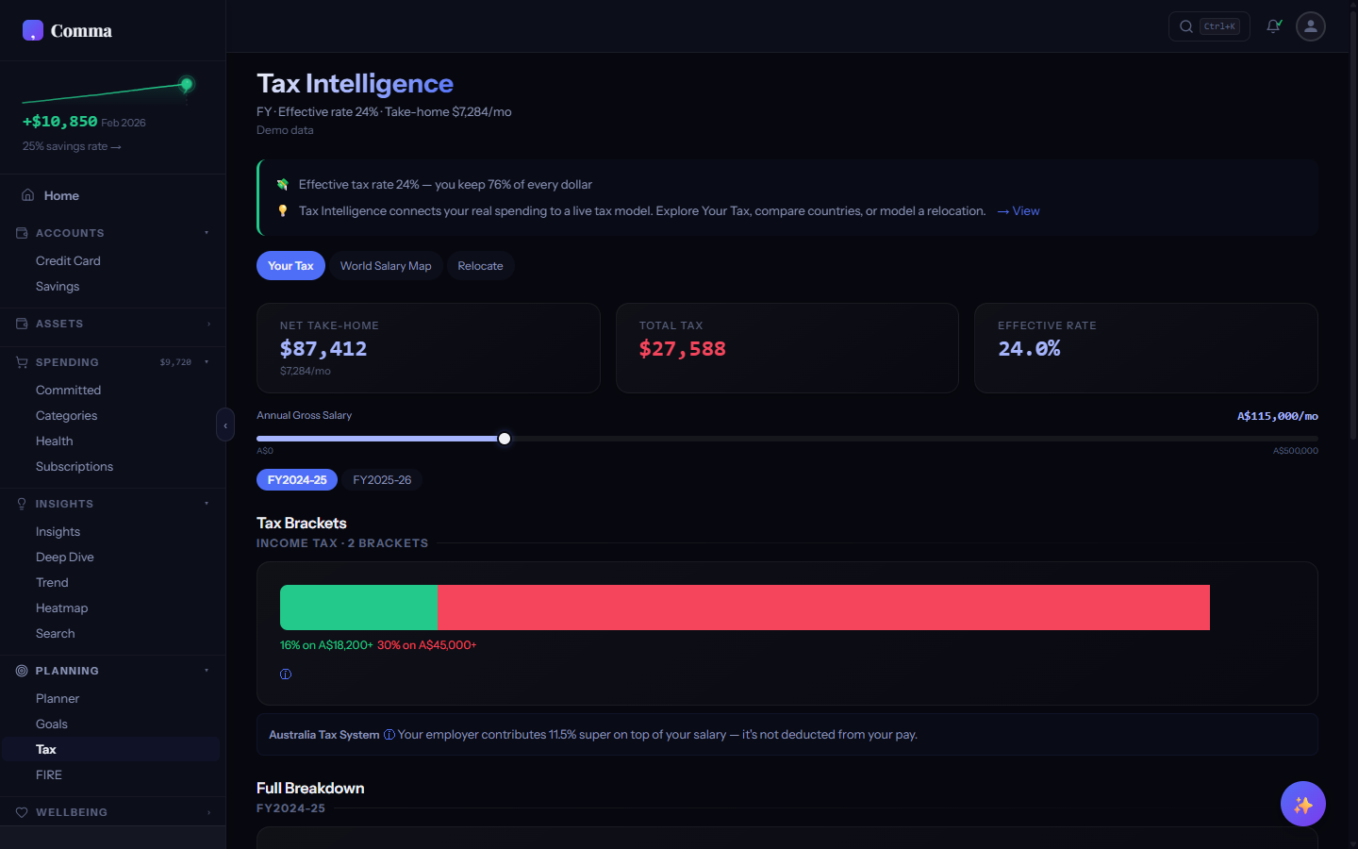The width and height of the screenshot is (1358, 849).
Task: Expand the WELLBEING section
Action: point(207,812)
